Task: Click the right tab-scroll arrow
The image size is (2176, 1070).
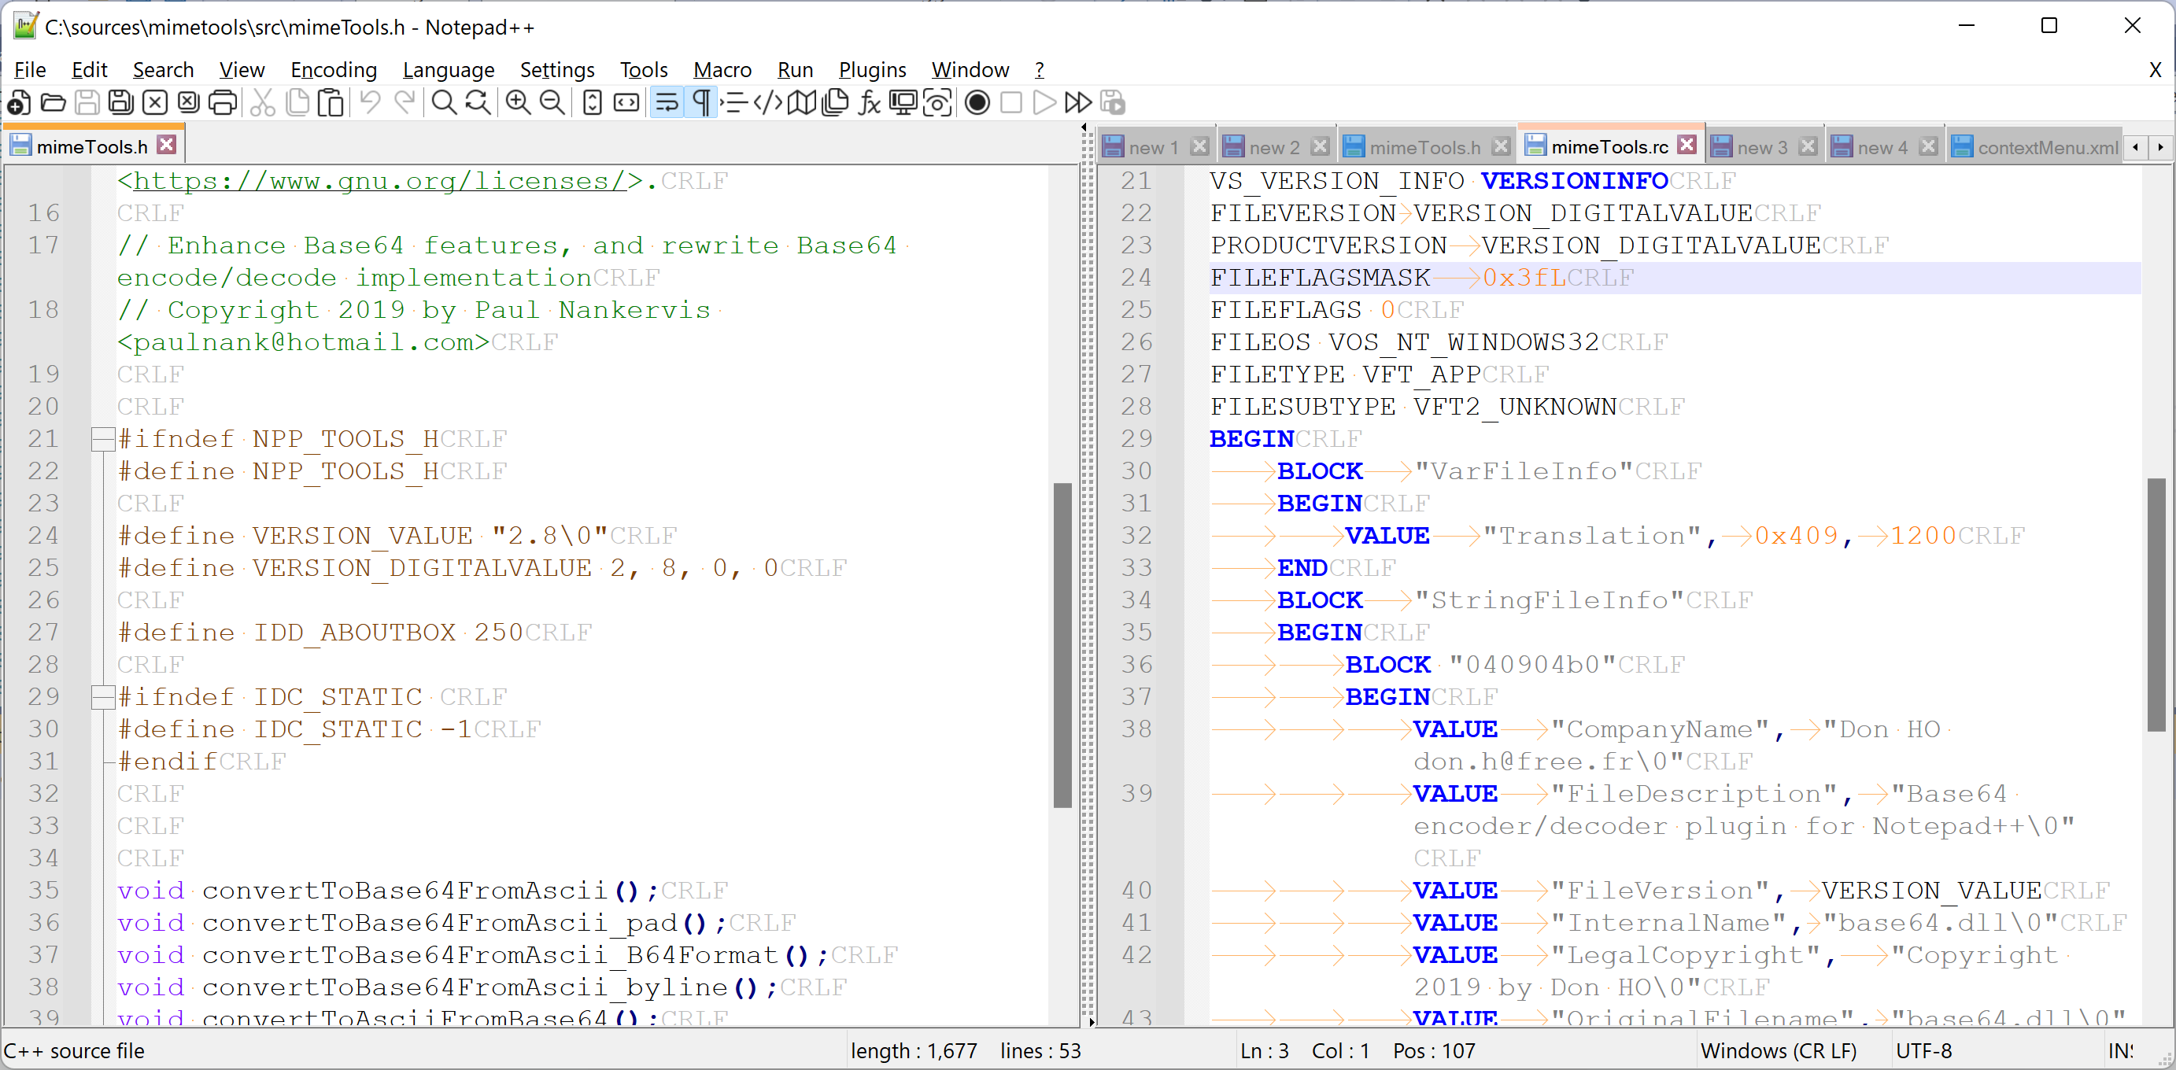Action: point(2160,147)
